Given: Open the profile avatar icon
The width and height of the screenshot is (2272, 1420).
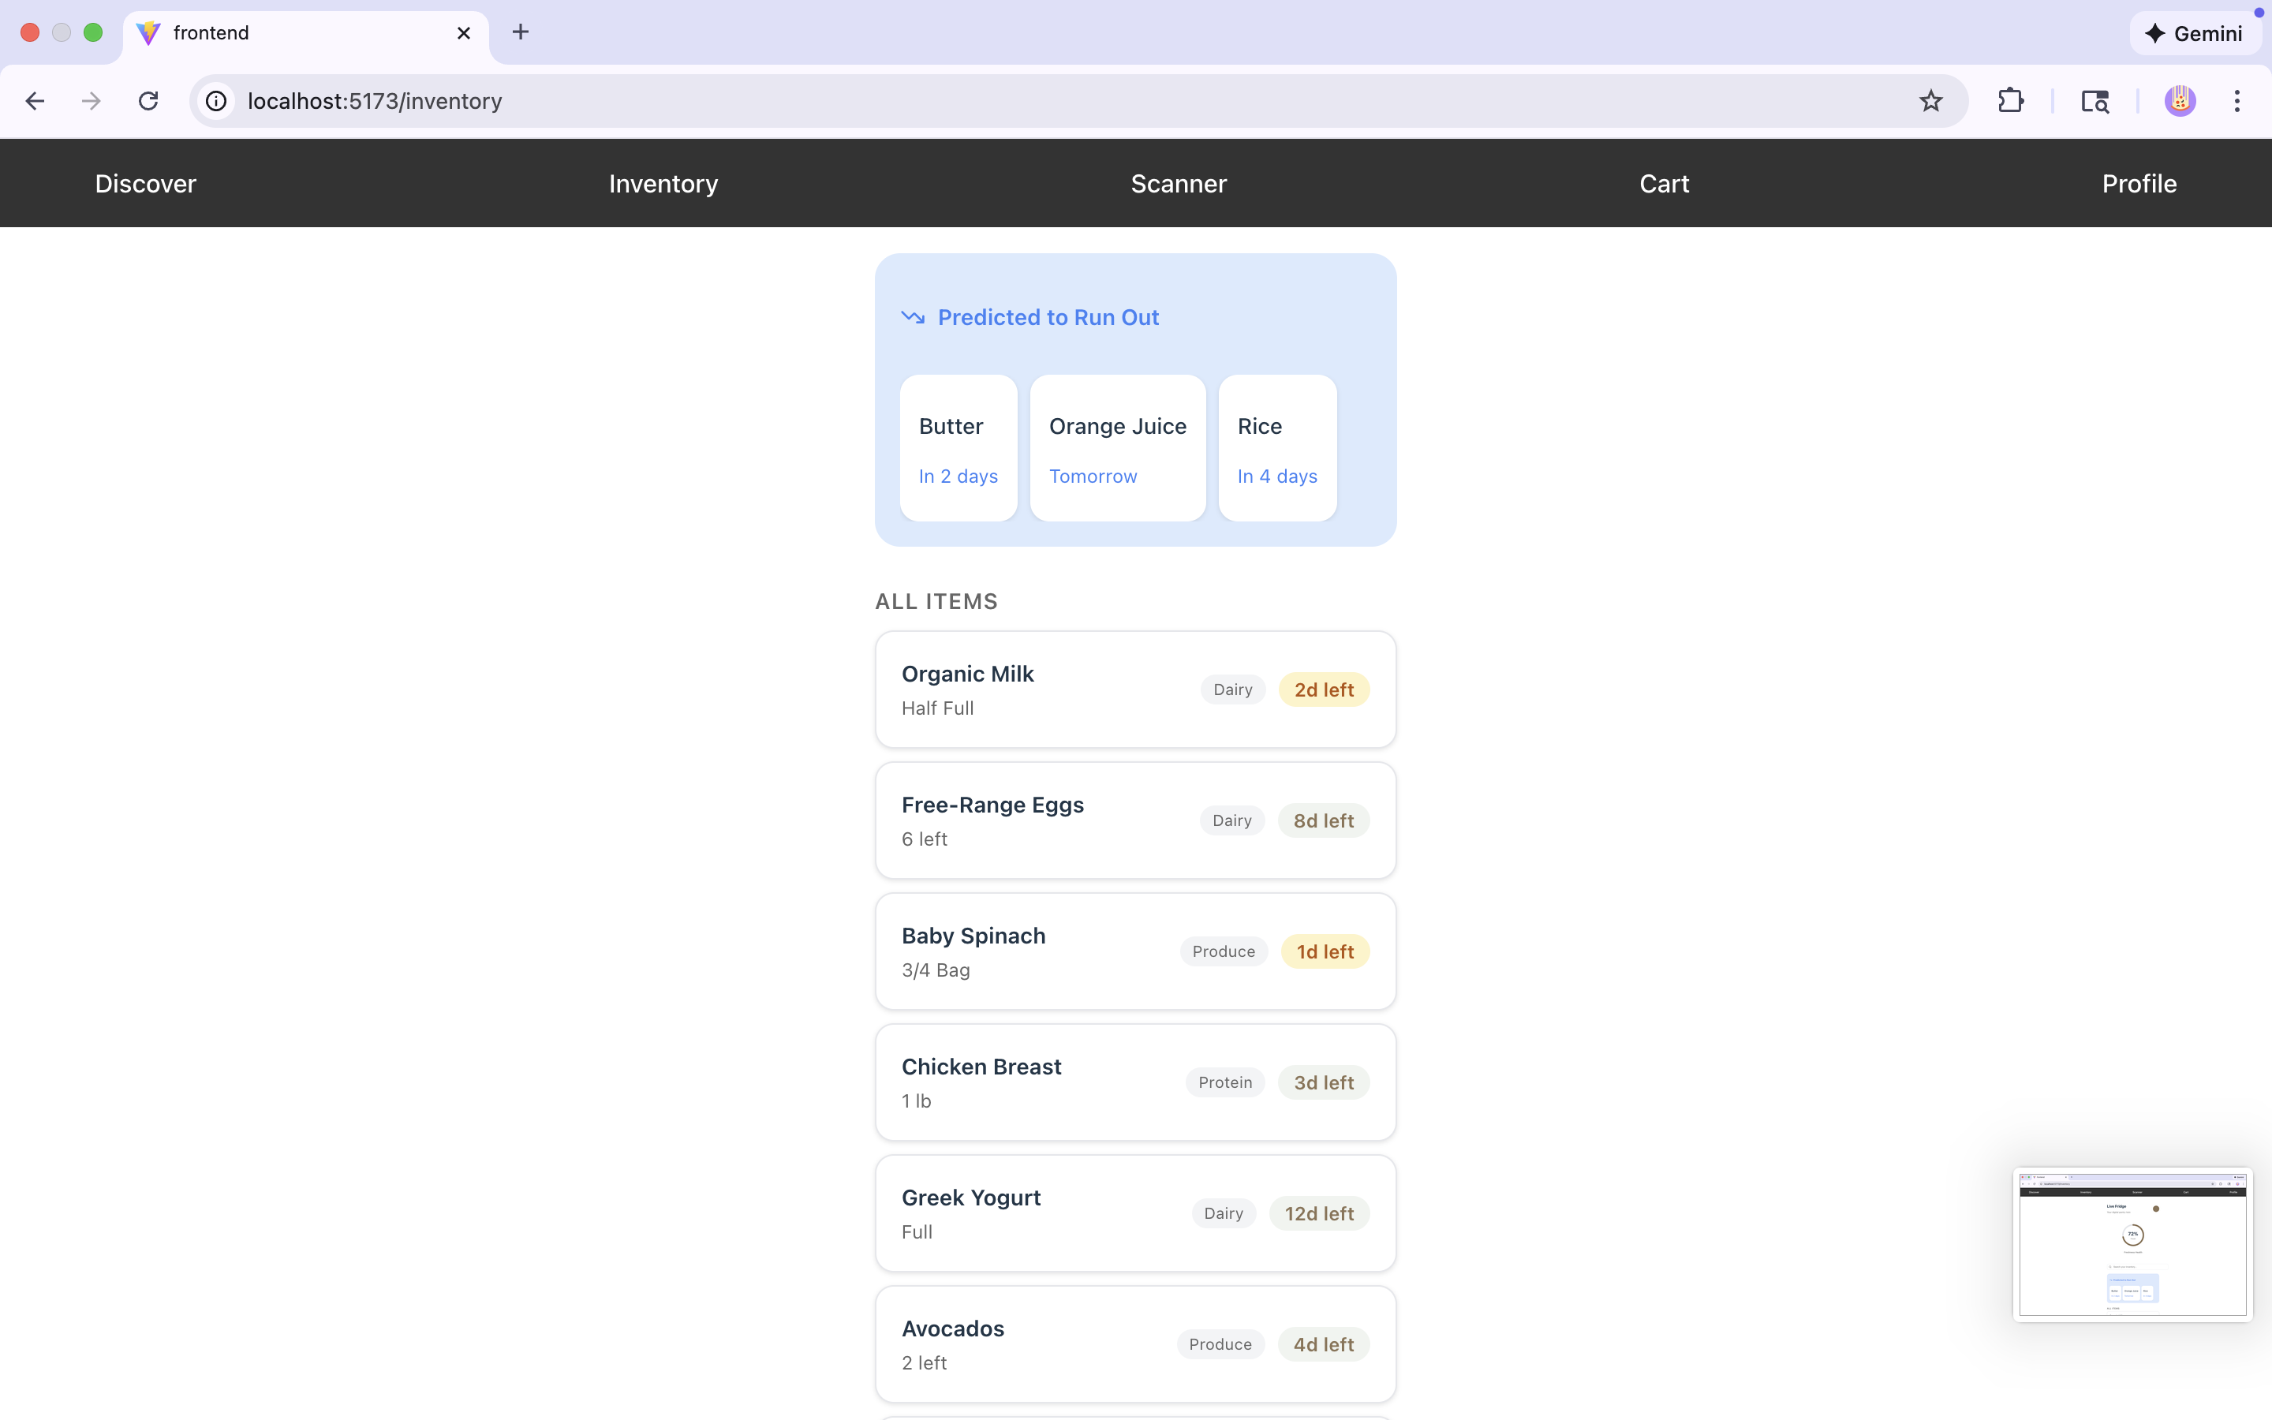Looking at the screenshot, I should point(2179,100).
